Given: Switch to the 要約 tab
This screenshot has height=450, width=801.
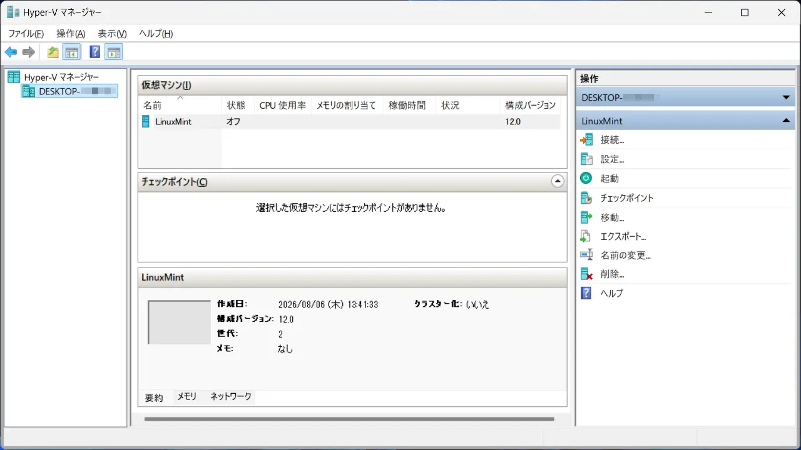Looking at the screenshot, I should click(x=154, y=397).
